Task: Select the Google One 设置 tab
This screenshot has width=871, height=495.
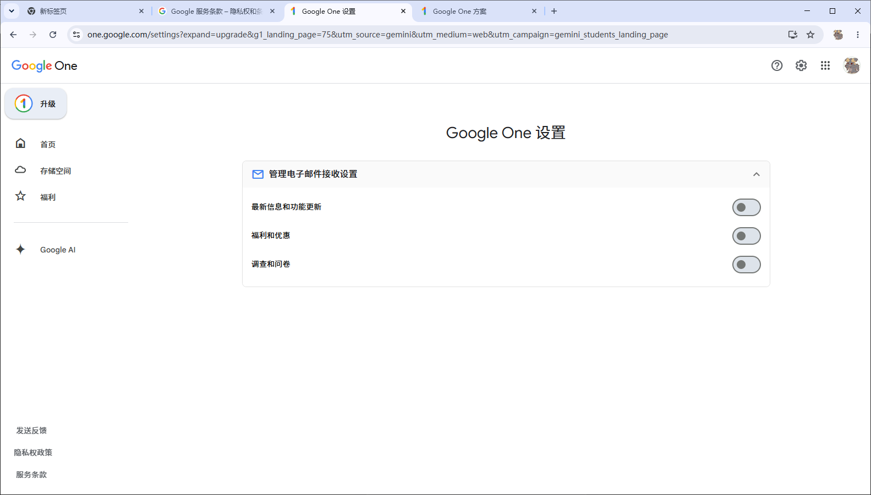Action: [348, 11]
